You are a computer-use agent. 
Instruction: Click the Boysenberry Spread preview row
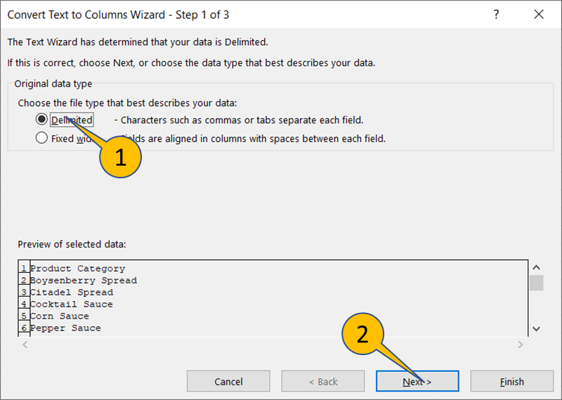point(83,281)
